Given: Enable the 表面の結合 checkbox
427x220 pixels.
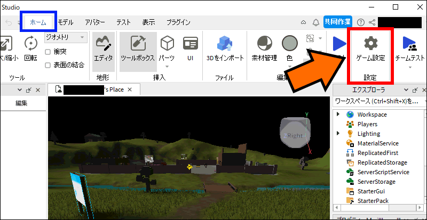Looking at the screenshot, I should coord(48,66).
